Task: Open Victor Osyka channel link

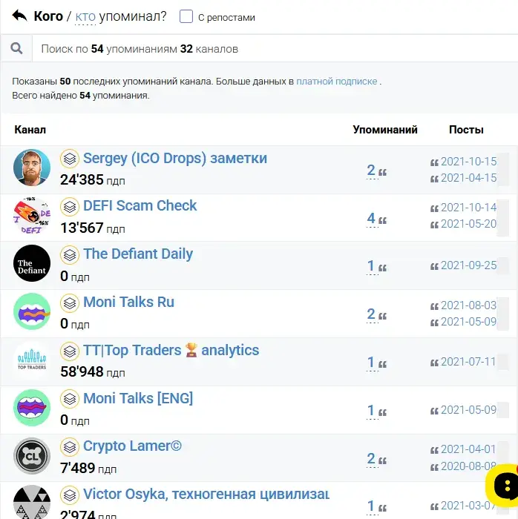Action: [206, 495]
